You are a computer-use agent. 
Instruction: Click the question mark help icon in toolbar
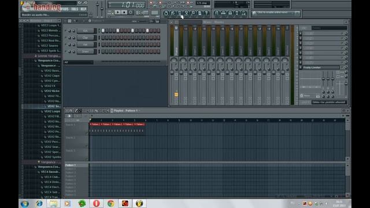point(206,13)
